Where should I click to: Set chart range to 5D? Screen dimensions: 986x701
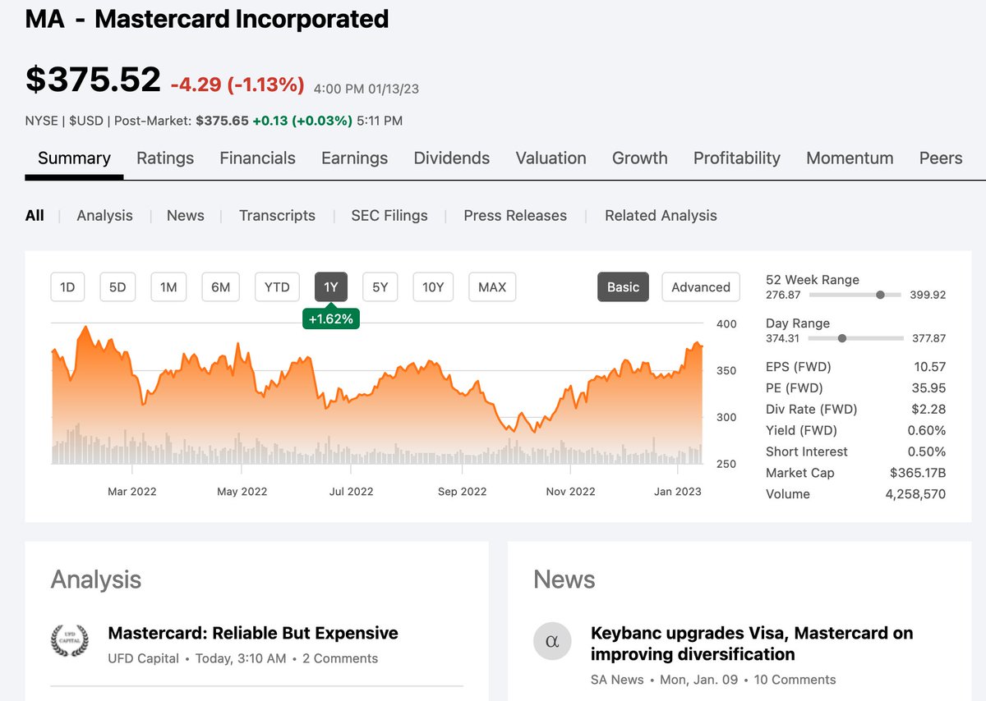pos(117,287)
